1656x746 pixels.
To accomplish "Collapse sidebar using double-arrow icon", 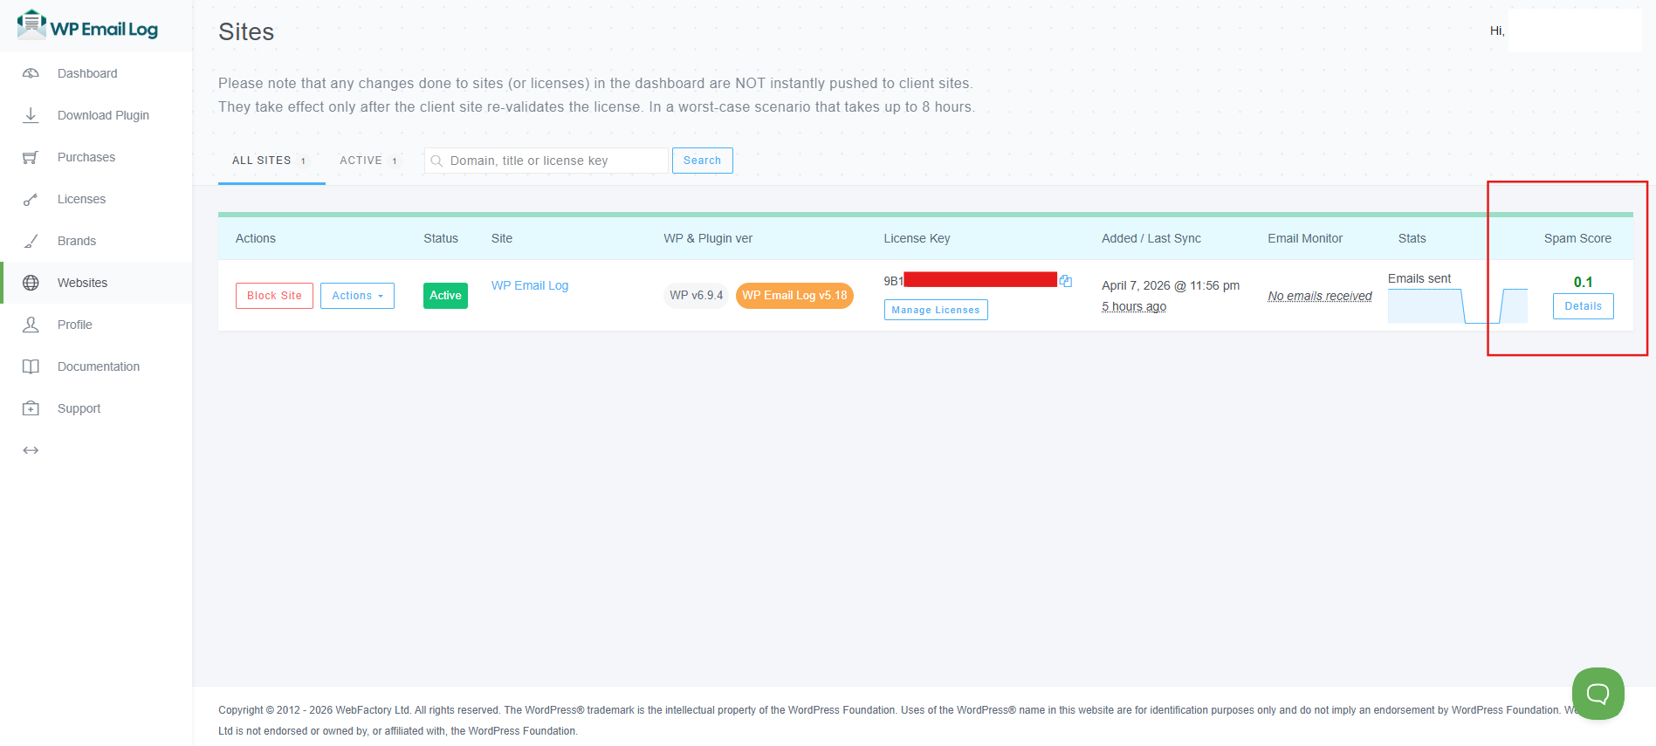I will [x=31, y=450].
